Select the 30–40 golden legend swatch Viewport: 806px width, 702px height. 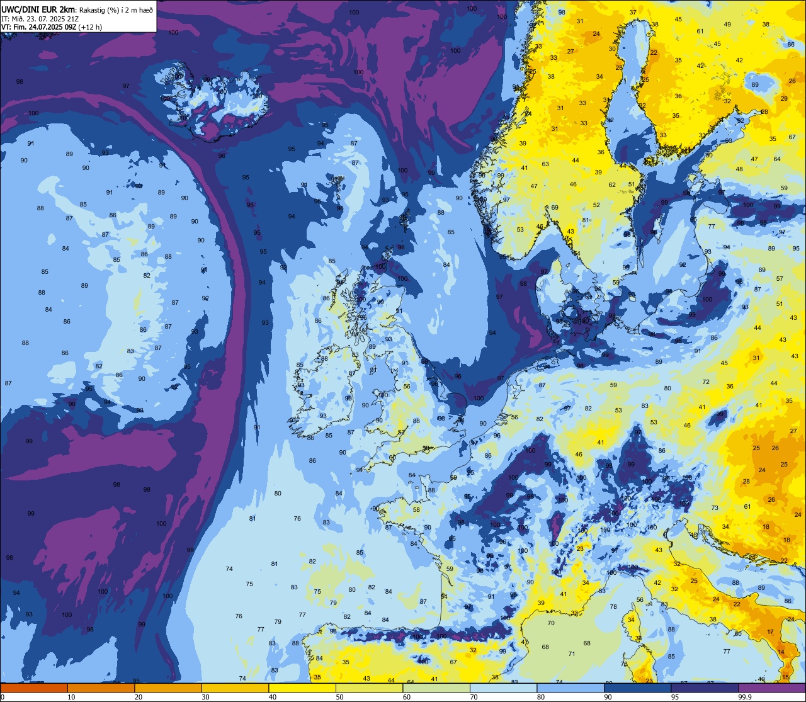click(x=235, y=688)
